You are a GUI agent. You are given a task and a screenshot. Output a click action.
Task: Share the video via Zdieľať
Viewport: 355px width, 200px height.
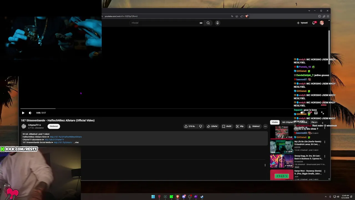212,126
